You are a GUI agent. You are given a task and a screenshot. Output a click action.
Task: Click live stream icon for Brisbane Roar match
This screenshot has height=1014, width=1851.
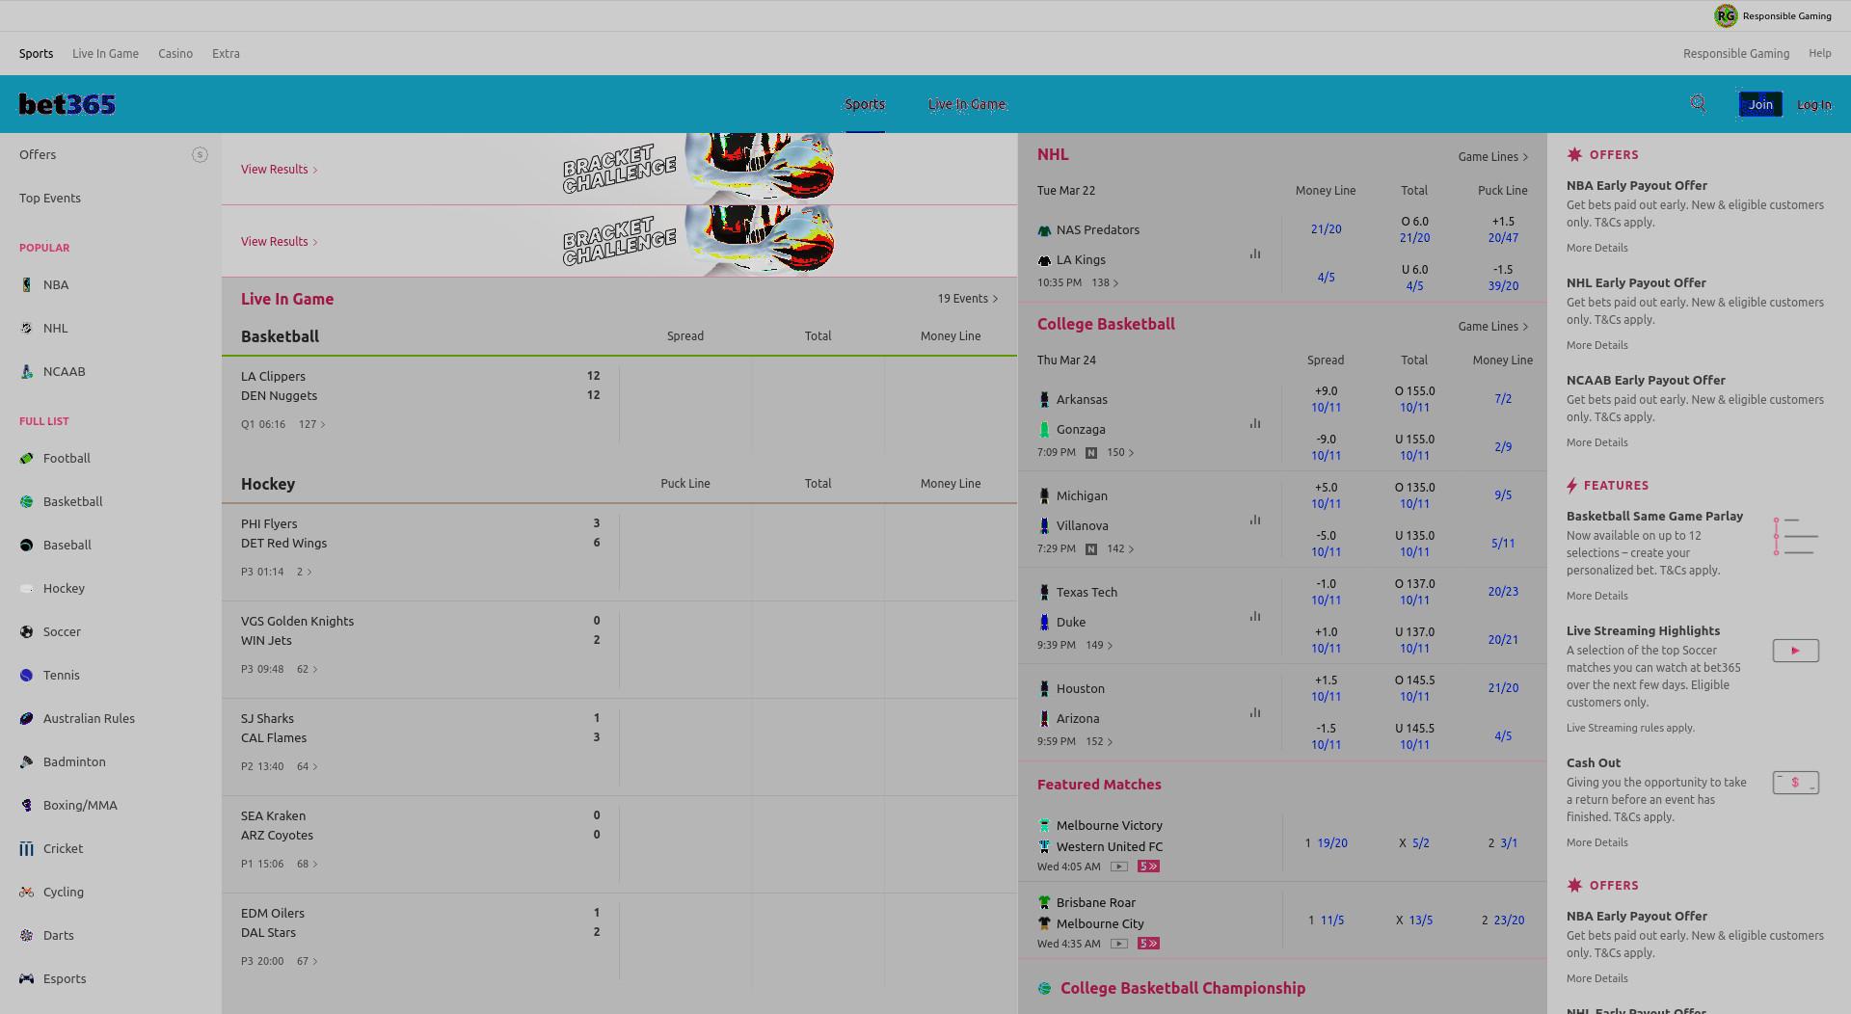(1118, 944)
